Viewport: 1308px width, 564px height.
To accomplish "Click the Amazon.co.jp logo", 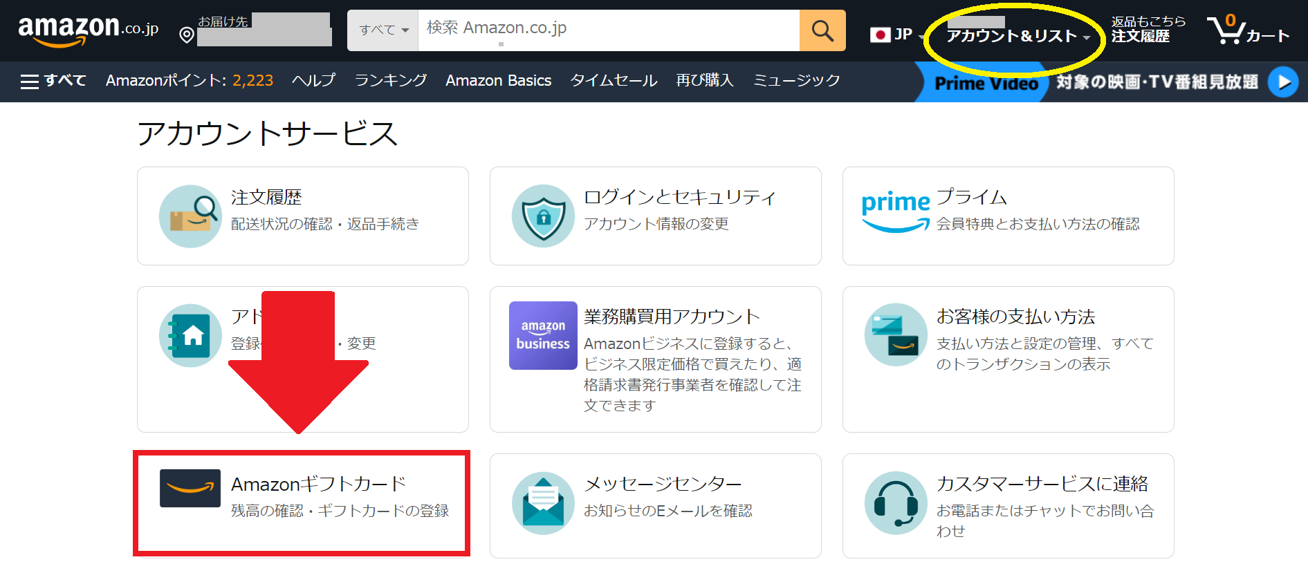I will tap(88, 30).
